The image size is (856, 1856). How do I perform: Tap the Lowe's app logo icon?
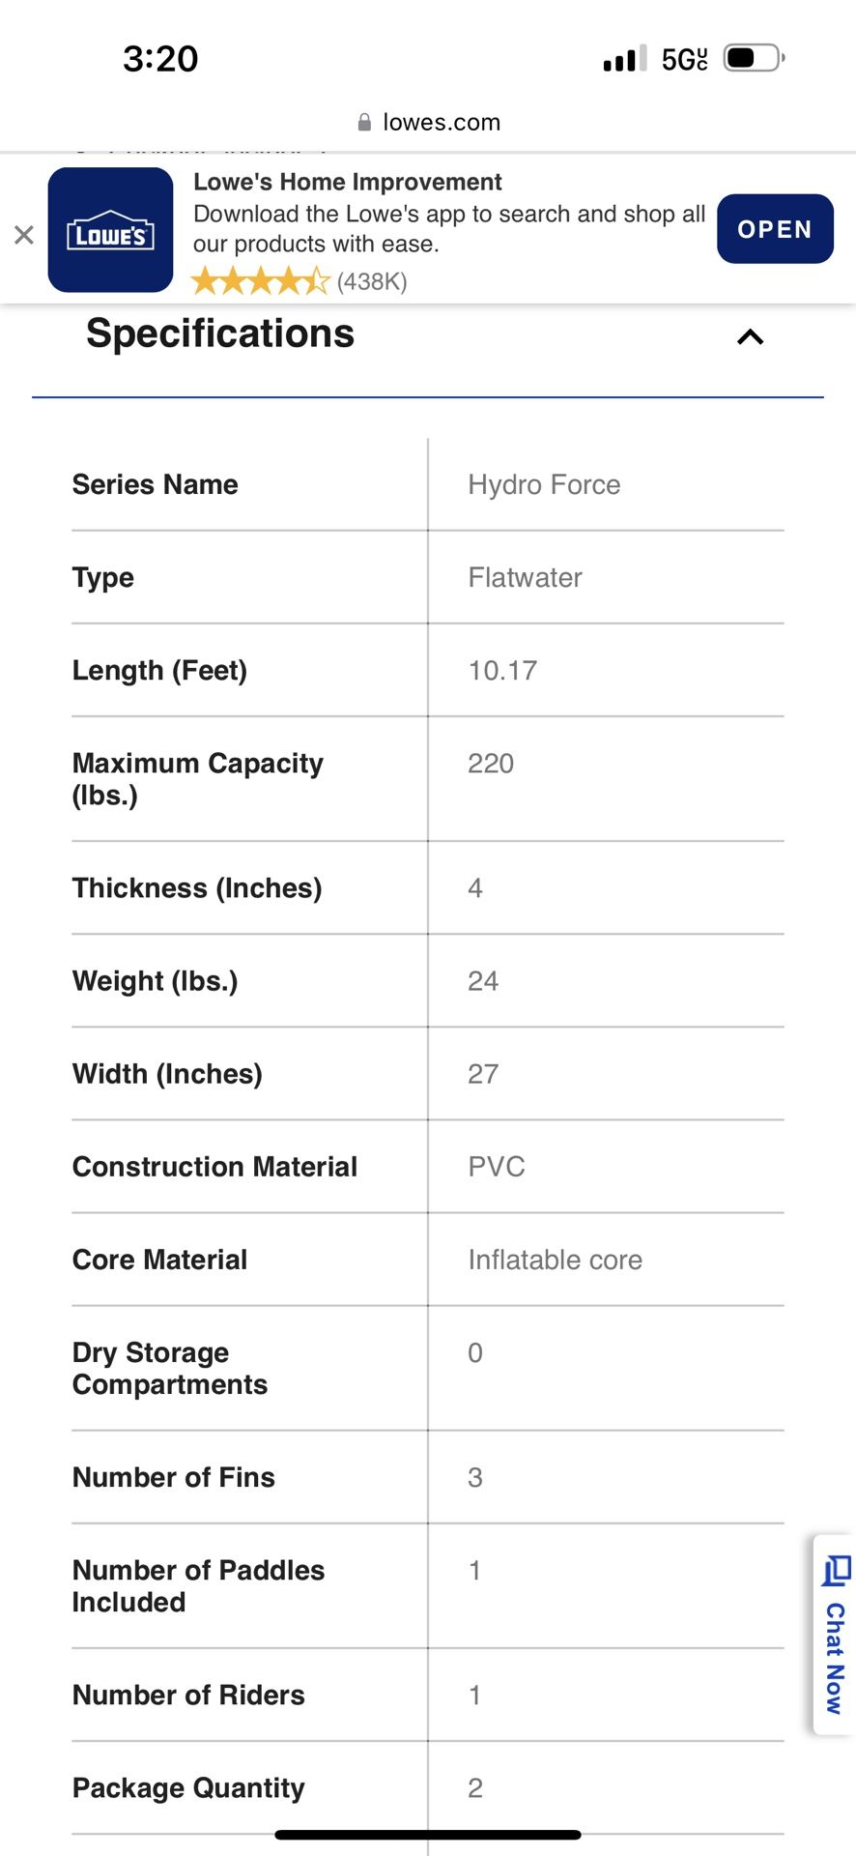(111, 230)
